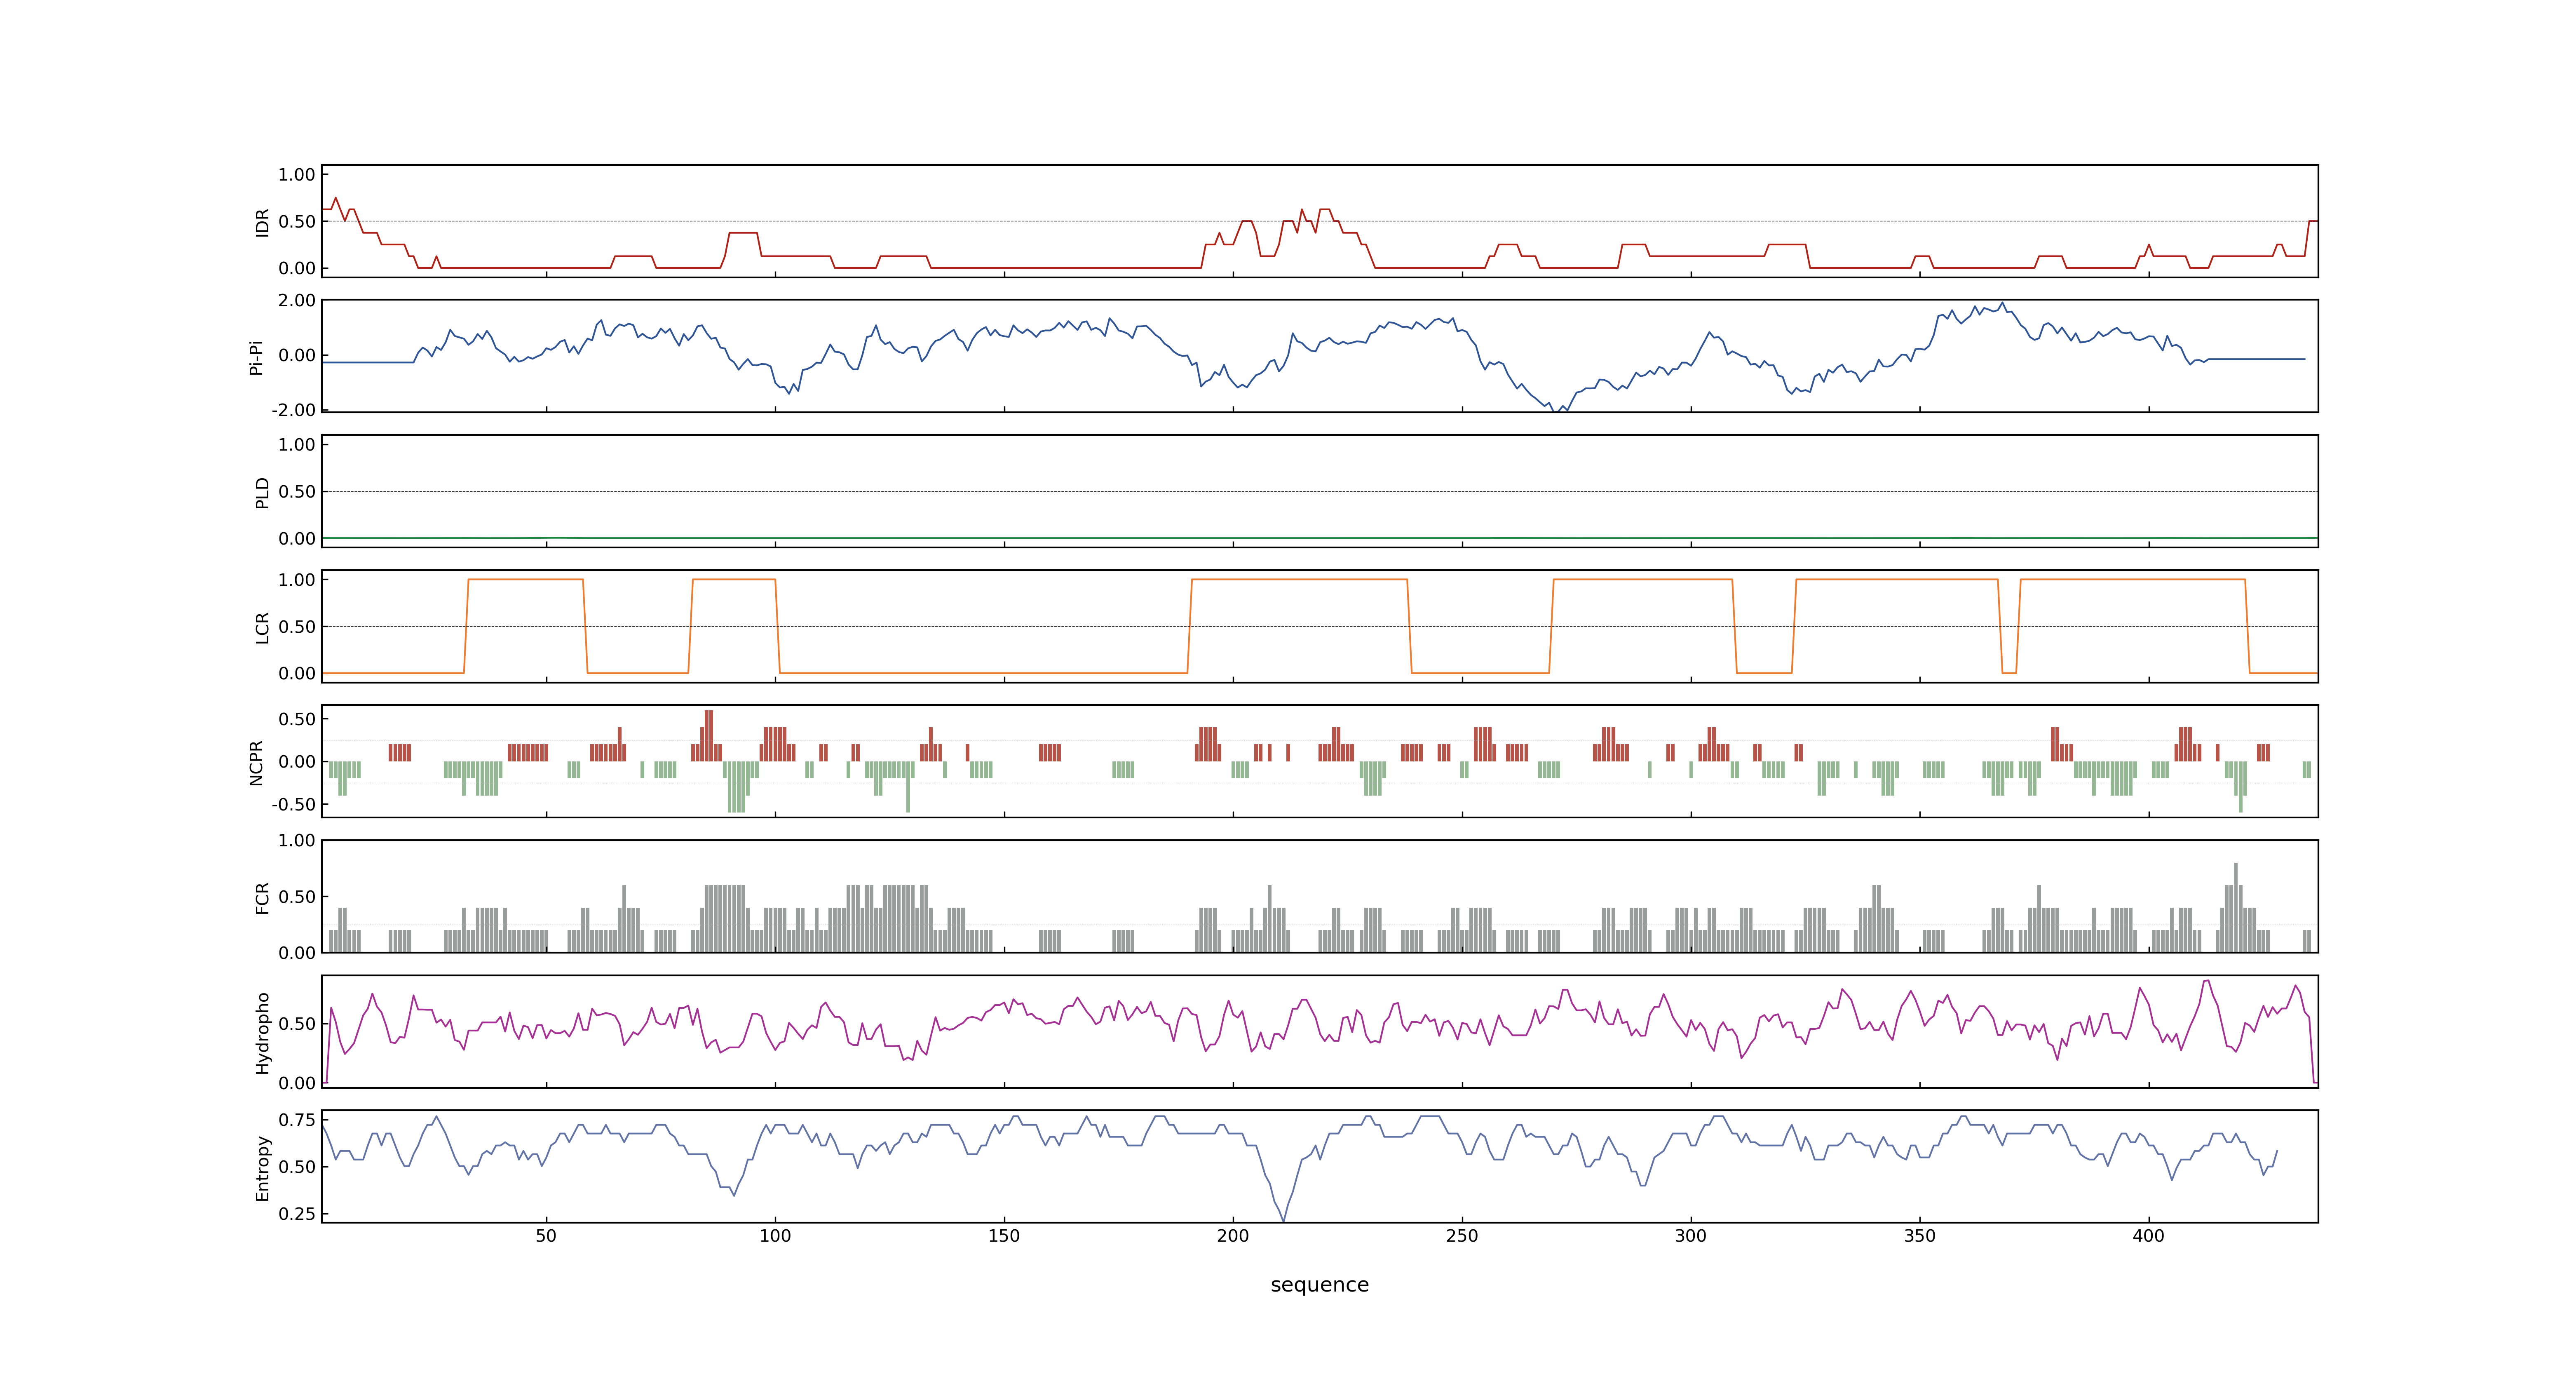Click the IDR axis label
The image size is (2576, 1374).
click(x=263, y=222)
